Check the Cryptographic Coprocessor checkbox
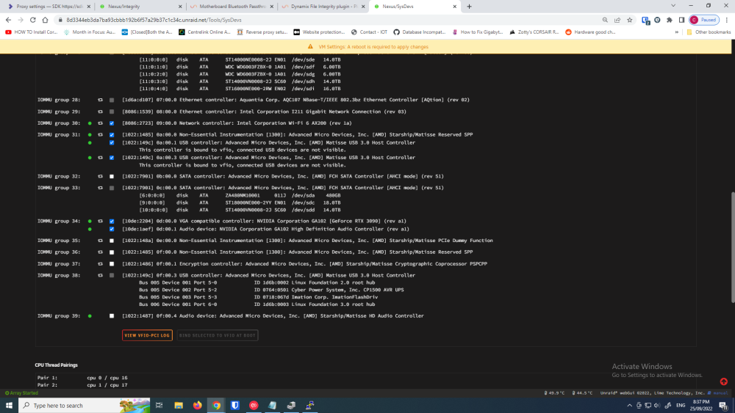The width and height of the screenshot is (735, 413). [x=112, y=264]
